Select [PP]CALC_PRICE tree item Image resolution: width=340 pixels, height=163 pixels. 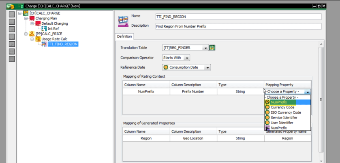pyautogui.click(x=49, y=34)
